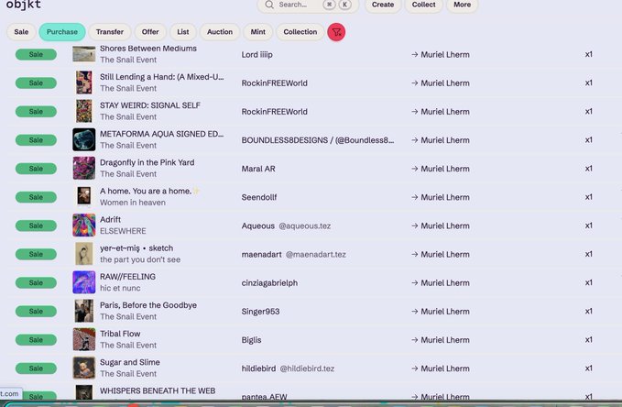The width and height of the screenshot is (622, 407).
Task: Open the part you don't see collection
Action: point(140,260)
